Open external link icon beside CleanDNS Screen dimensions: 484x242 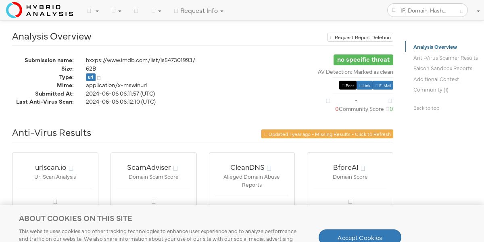coord(269,168)
